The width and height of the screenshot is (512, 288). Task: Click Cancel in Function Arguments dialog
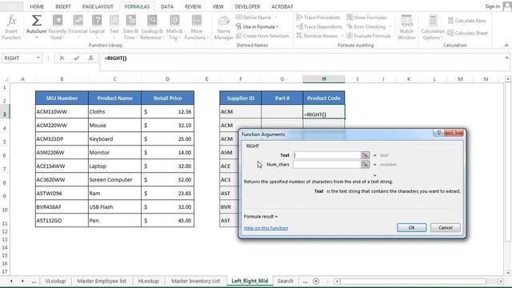[x=446, y=227]
